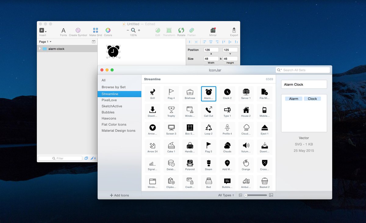This screenshot has width=366, height=223.
Task: Select the Clock 2 icon
Action: click(x=227, y=94)
